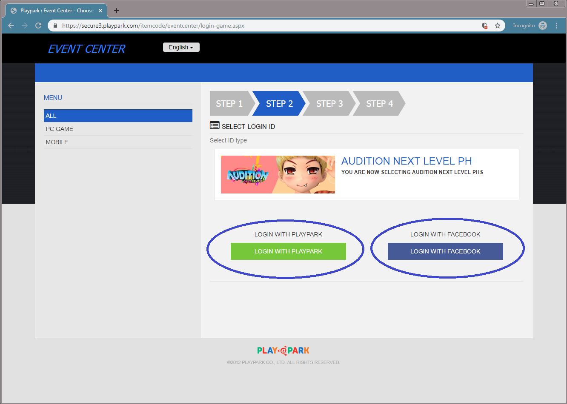Go to STEP 1 tab
This screenshot has height=404, width=567.
click(229, 104)
